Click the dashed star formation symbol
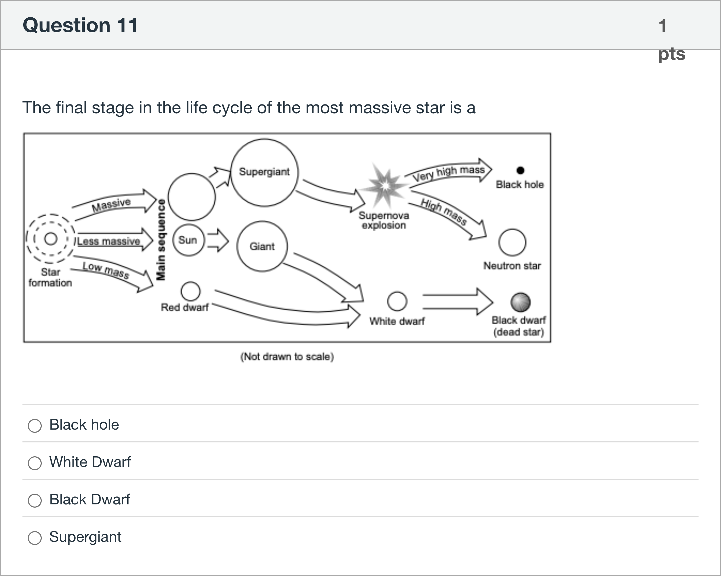Screen dimensions: 721x576 [x=51, y=239]
